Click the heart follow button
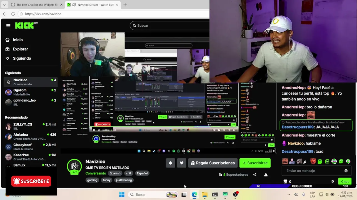The height and width of the screenshot is (200, 357). (x=182, y=163)
